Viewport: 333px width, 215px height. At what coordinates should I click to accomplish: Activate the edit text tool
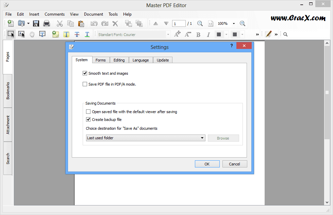click(x=42, y=34)
